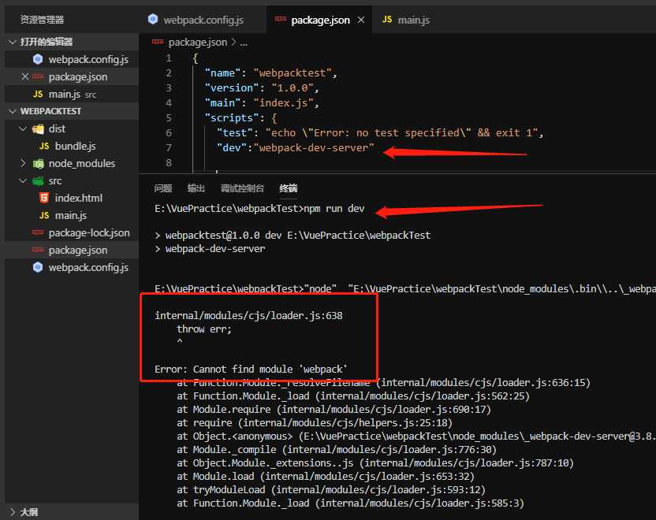Click the HTML5 icon beside index.html
Image resolution: width=656 pixels, height=520 pixels.
pos(44,198)
